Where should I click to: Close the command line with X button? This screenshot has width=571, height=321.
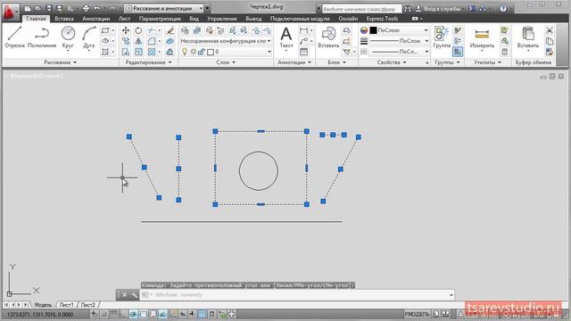click(x=124, y=295)
